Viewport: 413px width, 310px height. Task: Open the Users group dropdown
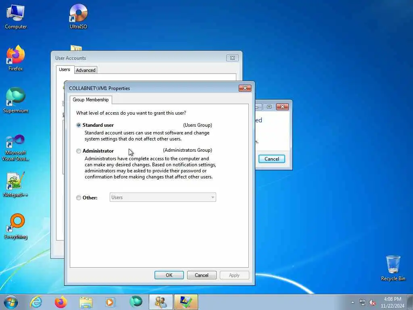pos(163,197)
